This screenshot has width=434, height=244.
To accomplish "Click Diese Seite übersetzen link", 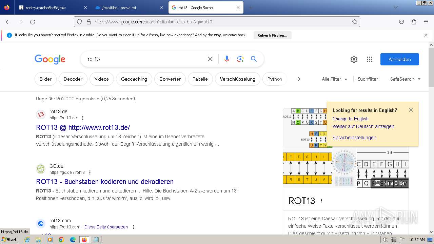I will coord(106,227).
